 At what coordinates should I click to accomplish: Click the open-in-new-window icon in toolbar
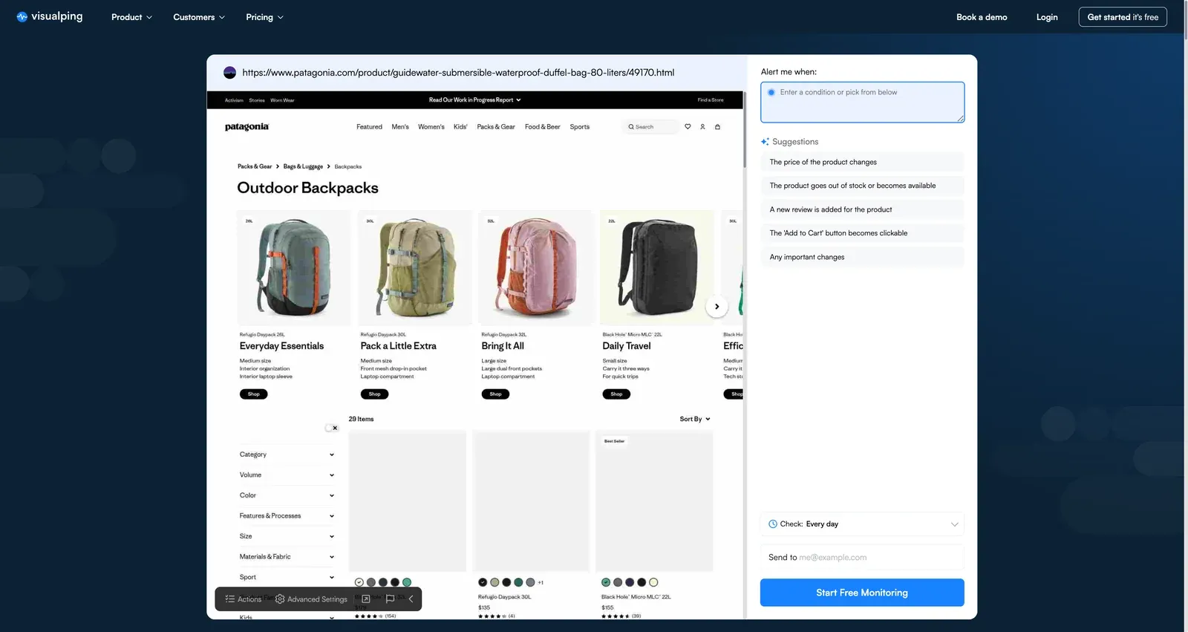tap(366, 599)
